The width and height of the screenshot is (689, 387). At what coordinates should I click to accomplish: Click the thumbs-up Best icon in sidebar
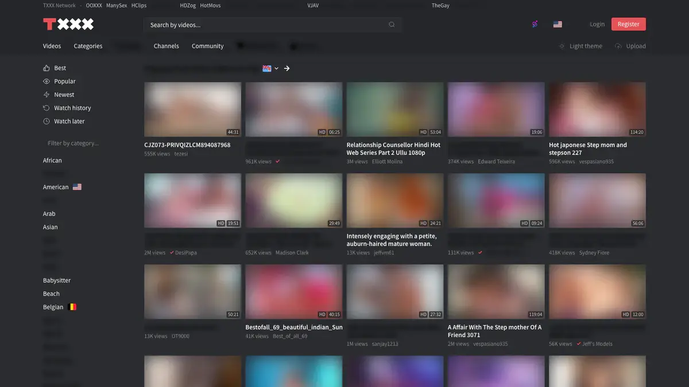click(x=47, y=68)
